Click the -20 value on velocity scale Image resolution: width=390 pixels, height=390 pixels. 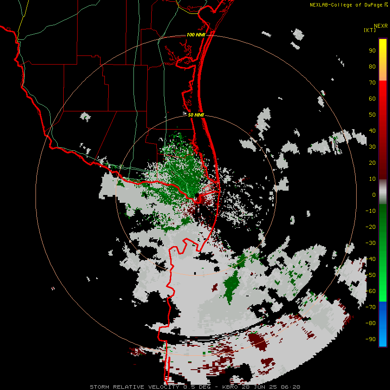pyautogui.click(x=370, y=227)
